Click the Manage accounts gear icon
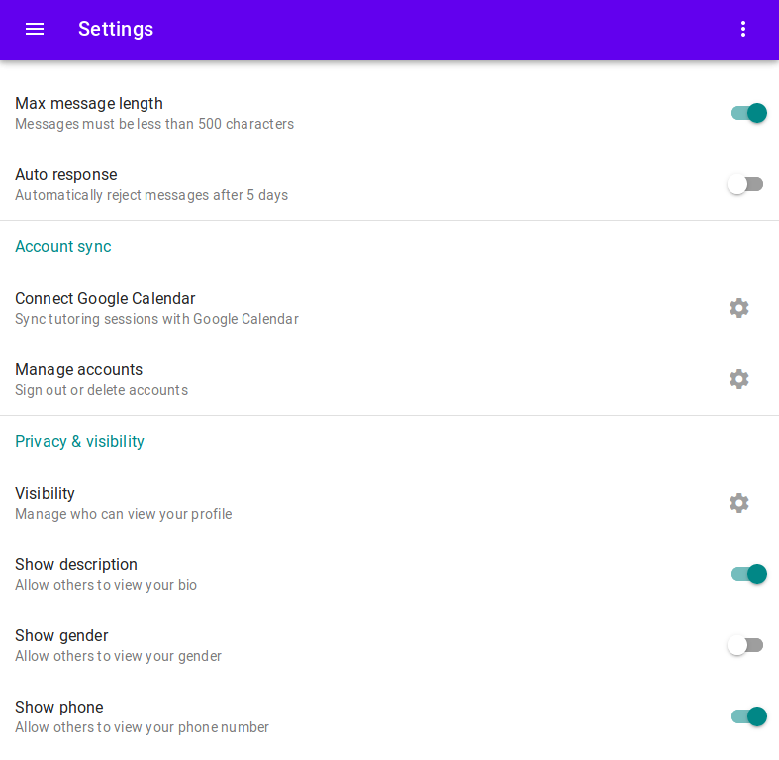This screenshot has height=760, width=779. pyautogui.click(x=738, y=379)
